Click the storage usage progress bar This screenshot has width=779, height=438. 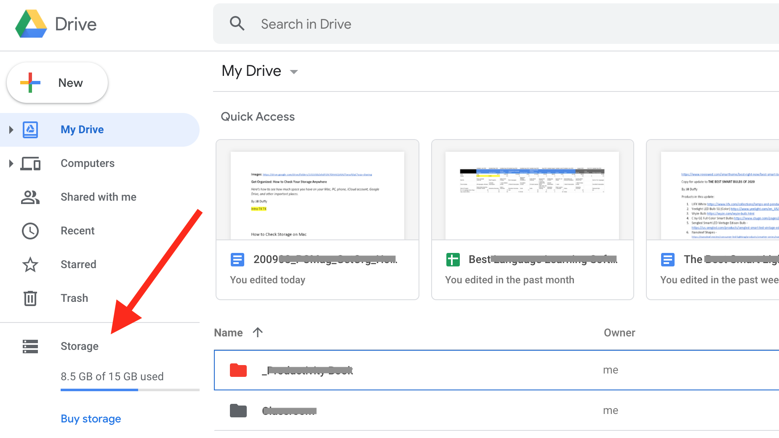[x=130, y=390]
